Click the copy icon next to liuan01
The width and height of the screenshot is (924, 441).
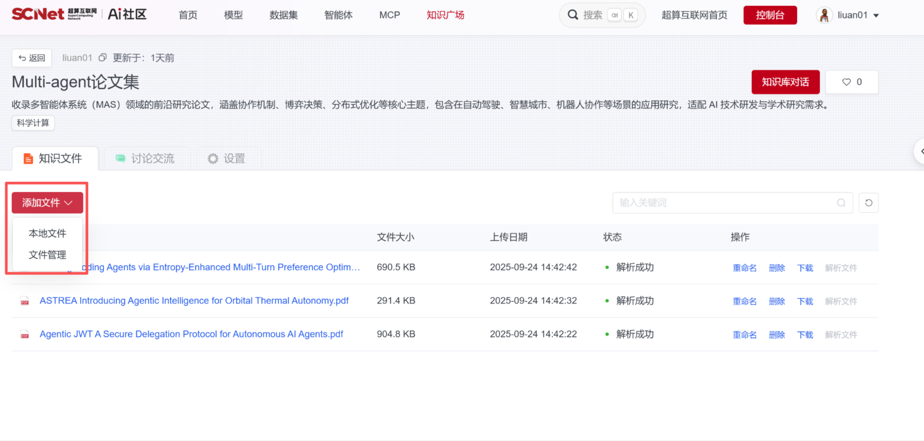[102, 57]
